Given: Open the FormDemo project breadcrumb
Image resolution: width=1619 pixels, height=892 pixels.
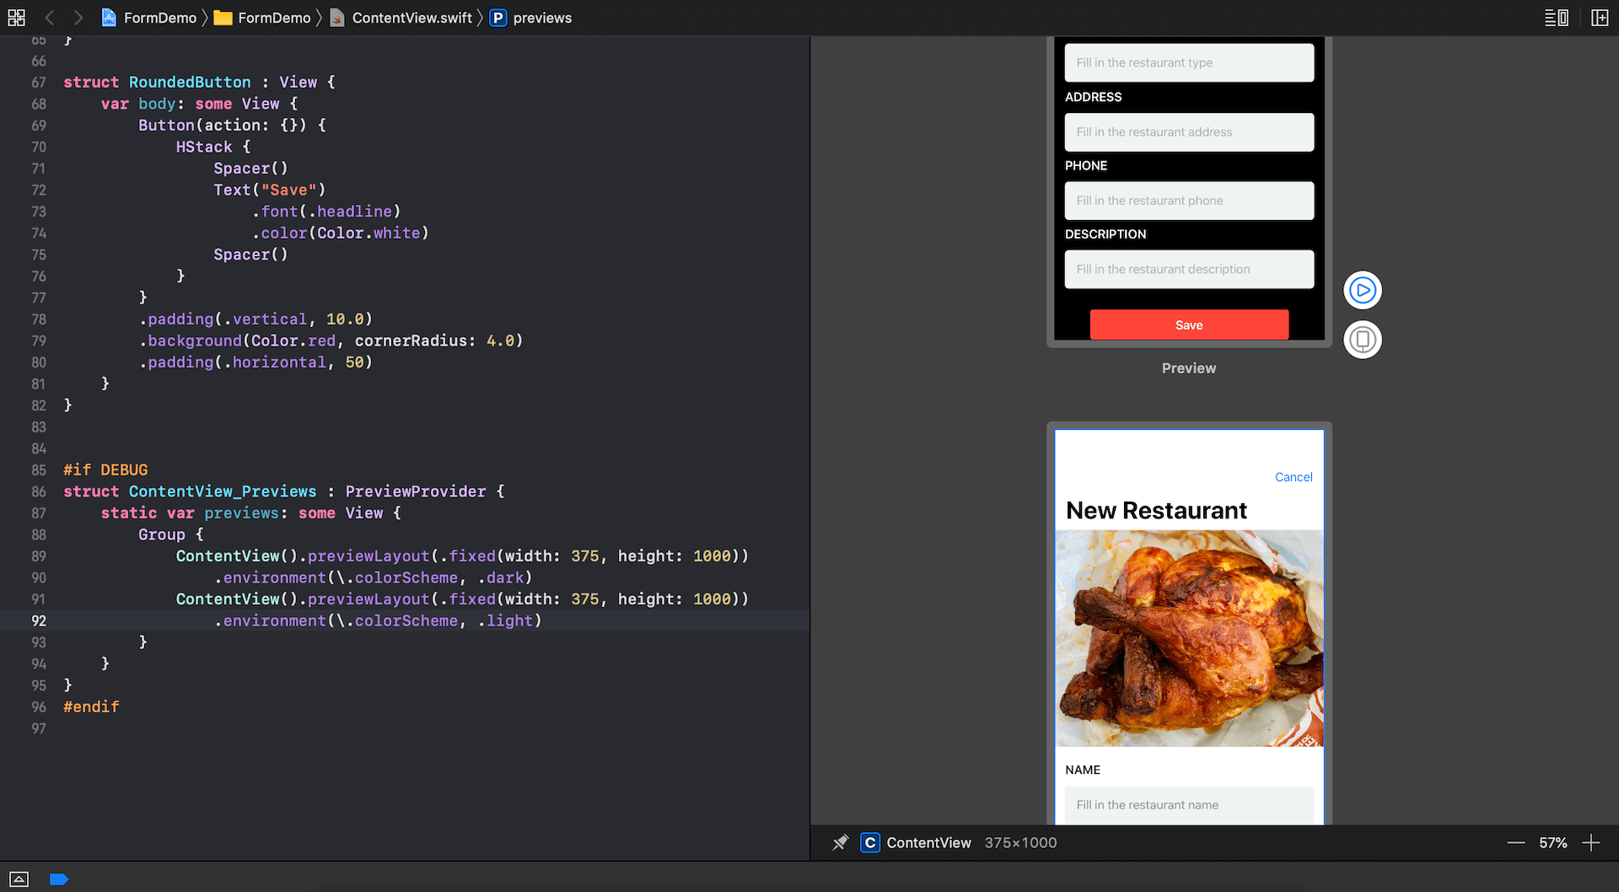Looking at the screenshot, I should [x=149, y=18].
